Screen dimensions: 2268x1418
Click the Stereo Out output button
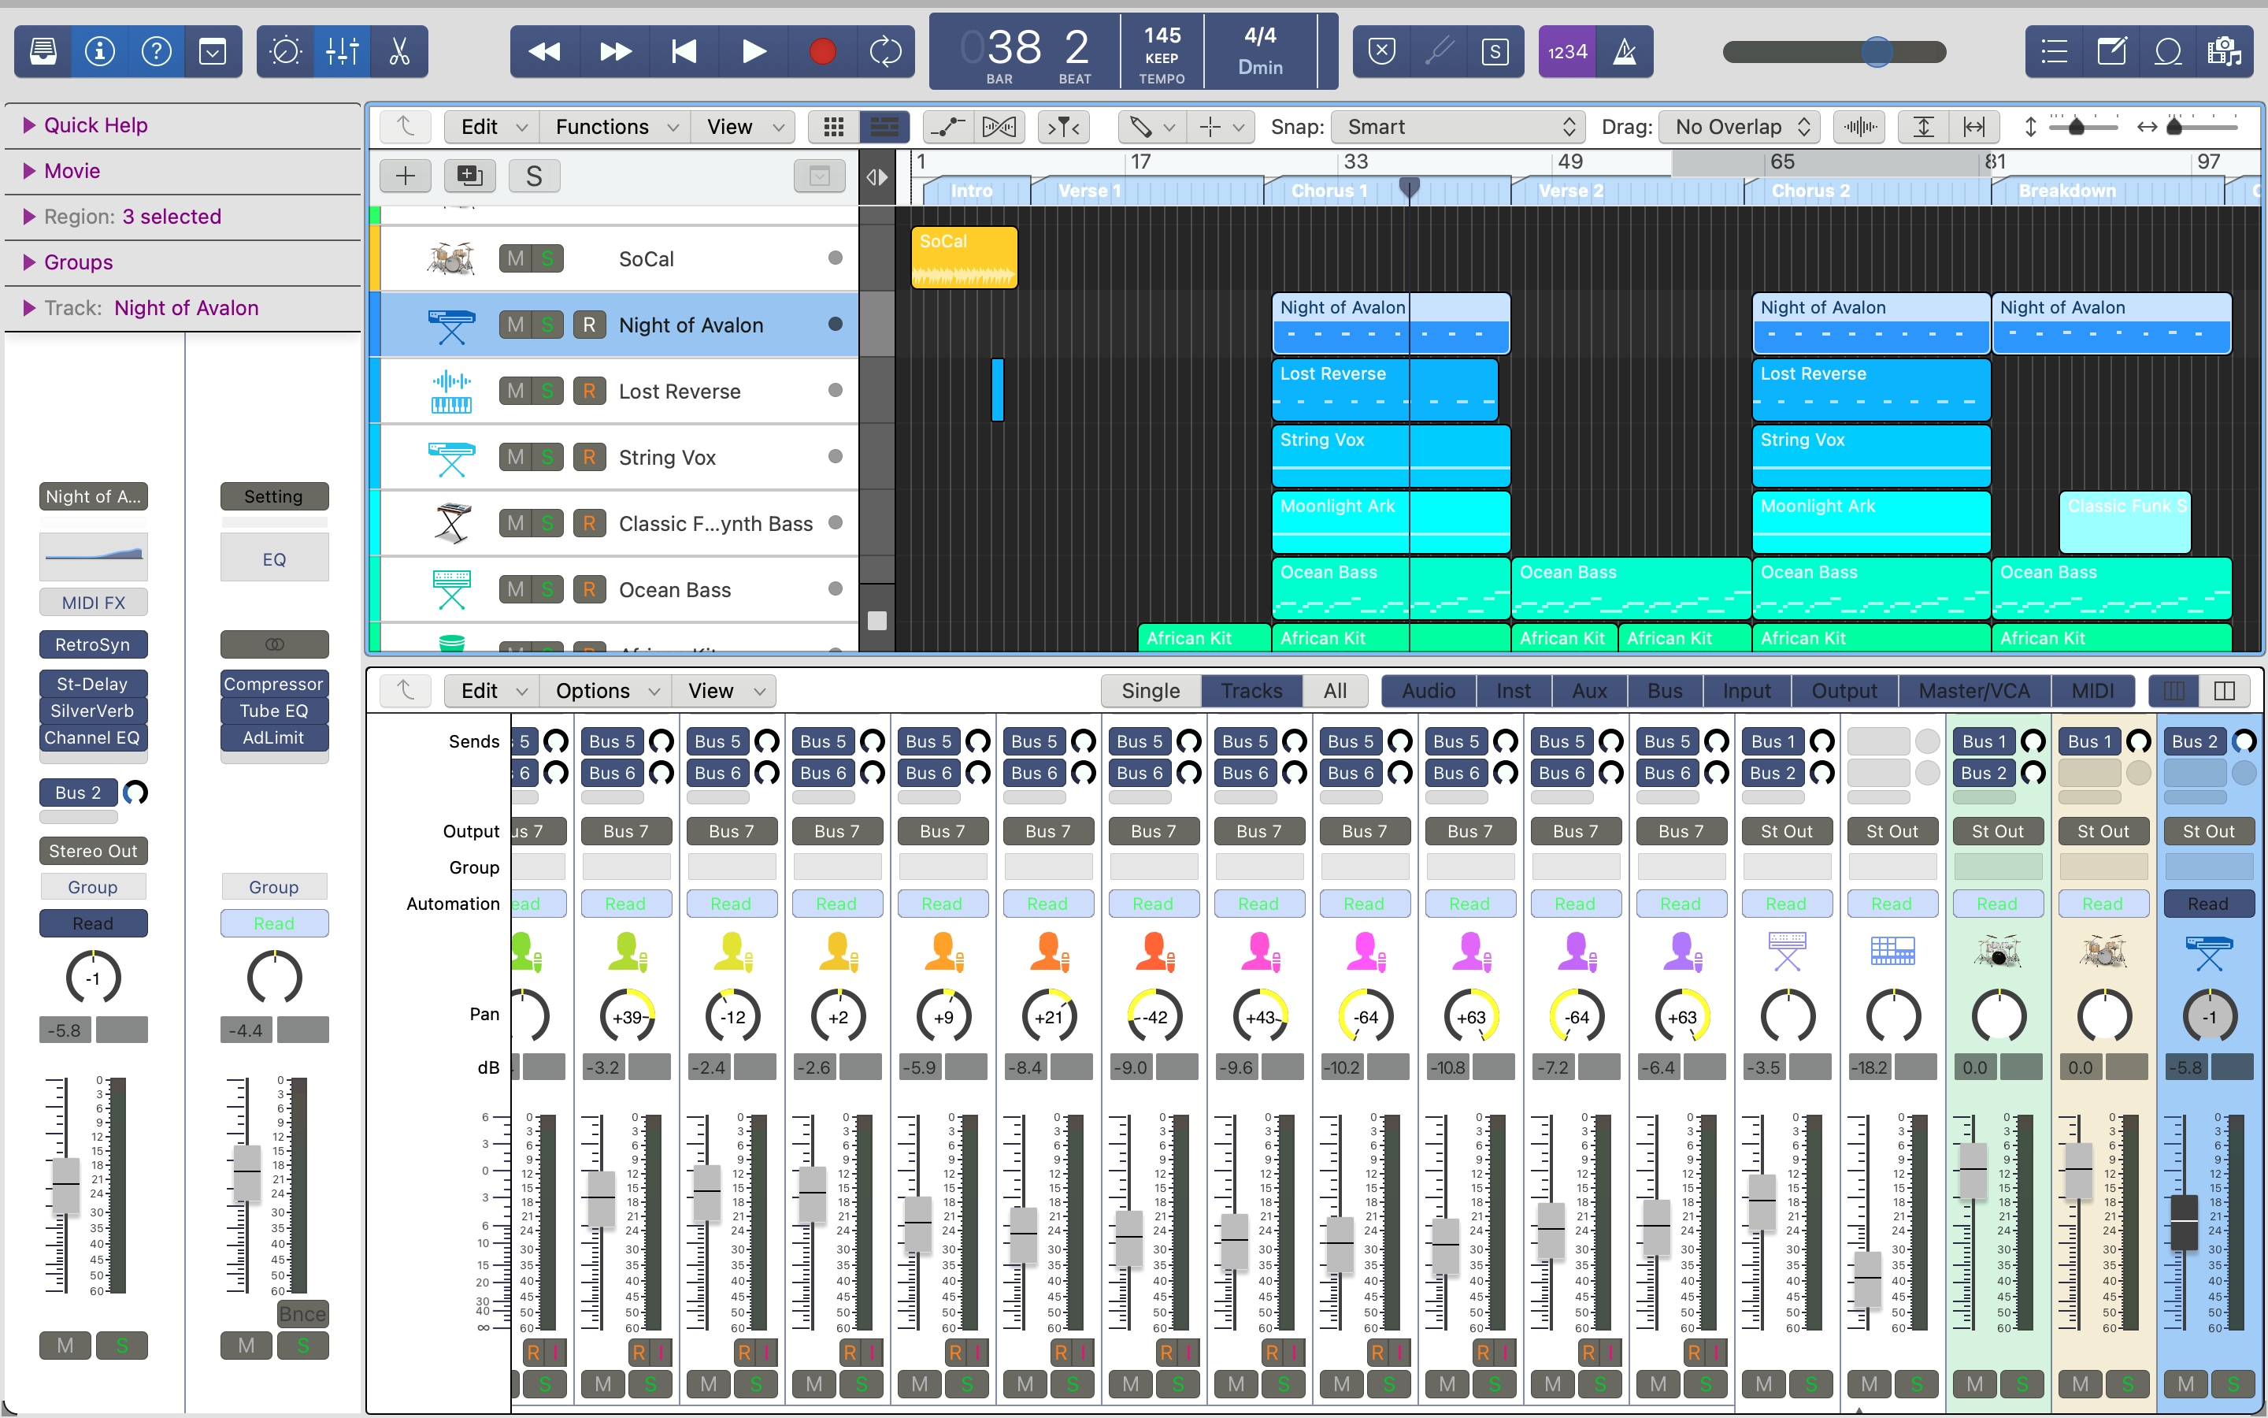pos(93,851)
